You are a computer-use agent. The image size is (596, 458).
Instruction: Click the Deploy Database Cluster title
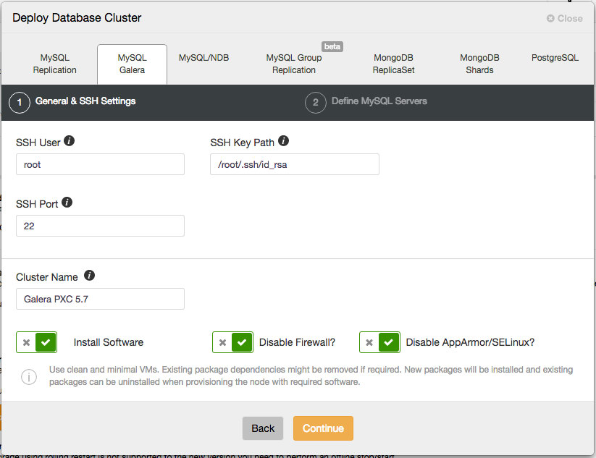(x=77, y=18)
